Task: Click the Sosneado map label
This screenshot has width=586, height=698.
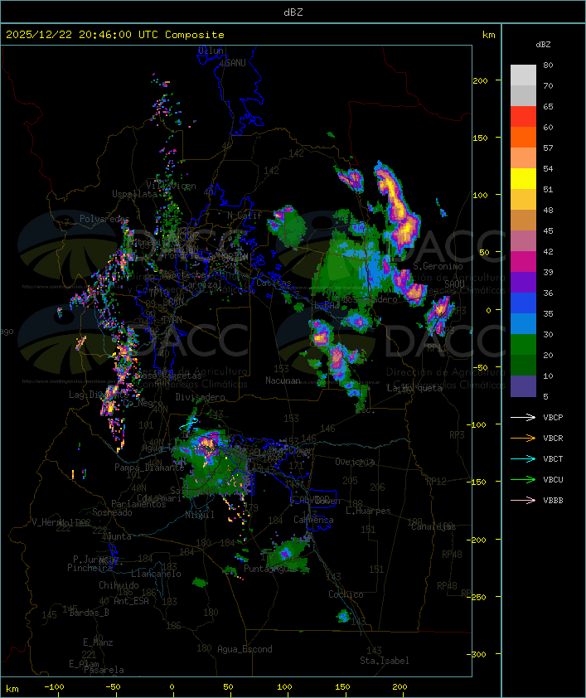Action: click(113, 512)
